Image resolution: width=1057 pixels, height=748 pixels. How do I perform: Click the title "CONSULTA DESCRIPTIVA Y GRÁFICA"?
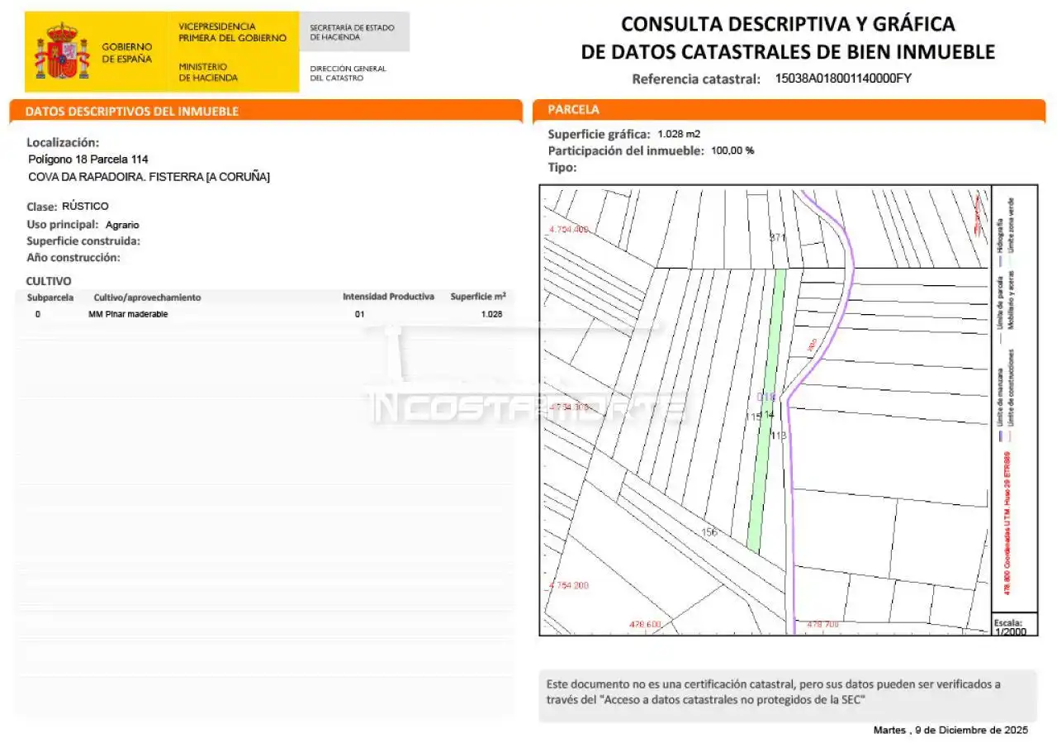click(x=788, y=23)
